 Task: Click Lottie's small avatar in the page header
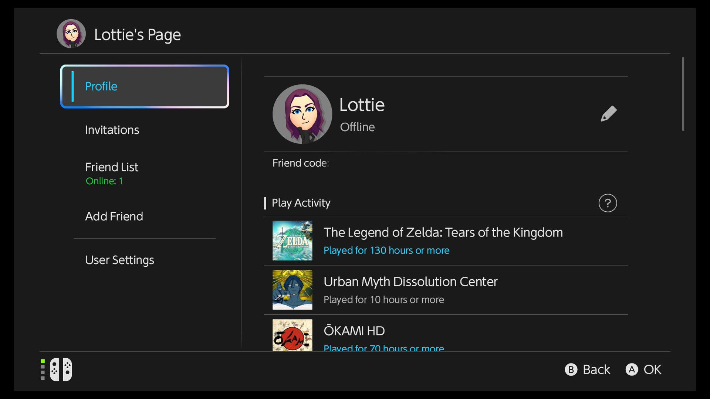click(x=71, y=34)
